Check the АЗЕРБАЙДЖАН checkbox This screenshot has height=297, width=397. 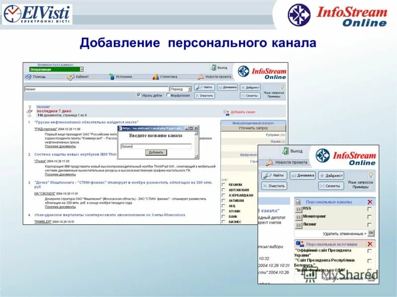pyautogui.click(x=223, y=195)
